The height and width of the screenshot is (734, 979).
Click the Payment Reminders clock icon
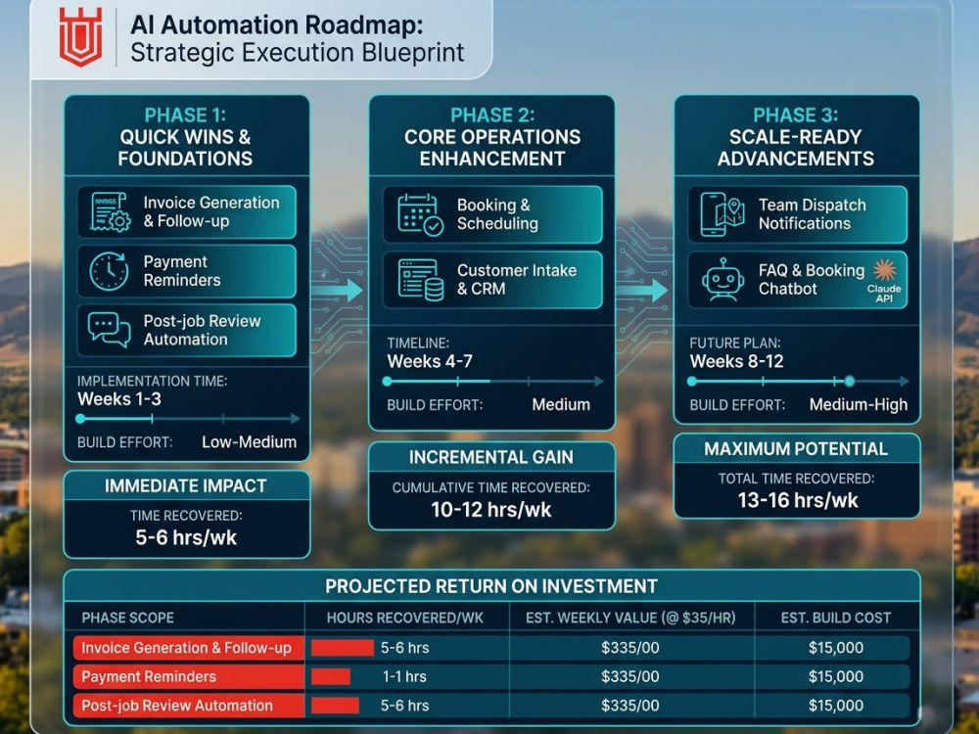tap(109, 271)
